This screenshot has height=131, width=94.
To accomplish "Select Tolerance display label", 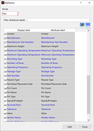I will tap(24, 109).
